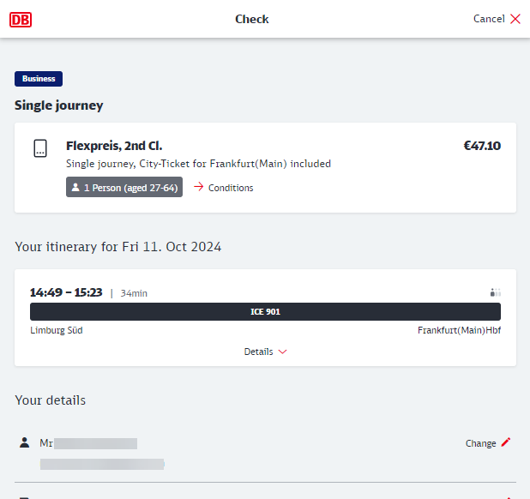This screenshot has height=499, width=530.
Task: Click the Details chevron arrow
Action: pos(282,352)
